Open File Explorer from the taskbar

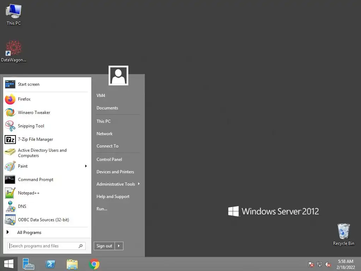click(x=72, y=264)
